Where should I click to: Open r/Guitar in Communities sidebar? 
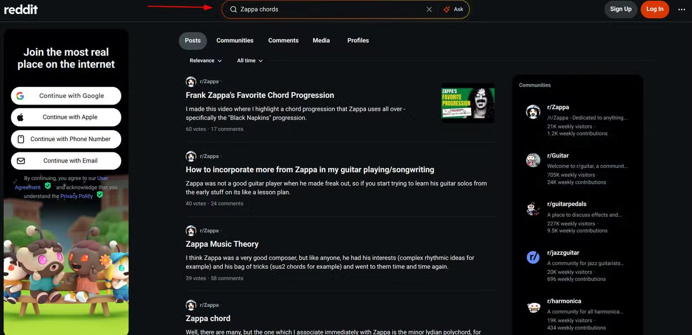pyautogui.click(x=558, y=156)
